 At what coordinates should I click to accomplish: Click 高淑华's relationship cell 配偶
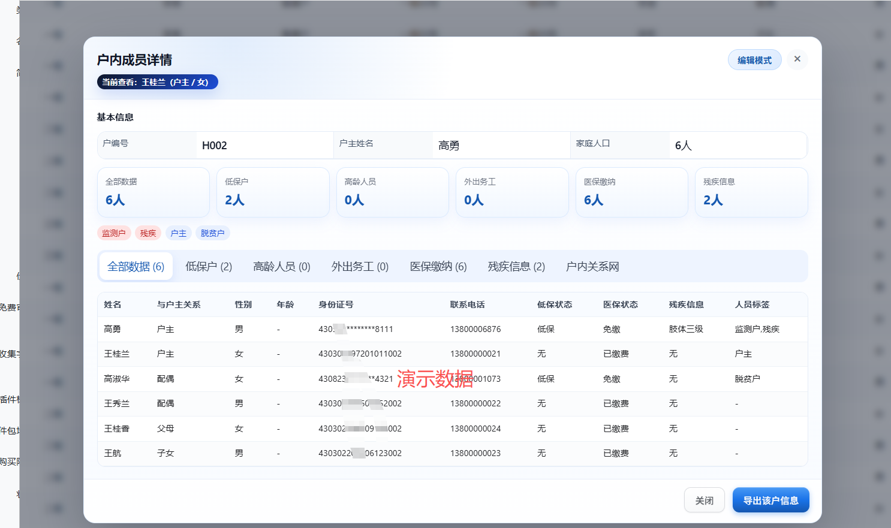click(x=165, y=379)
